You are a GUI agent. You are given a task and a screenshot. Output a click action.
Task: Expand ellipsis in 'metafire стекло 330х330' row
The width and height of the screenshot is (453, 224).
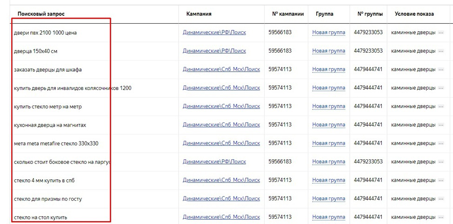[x=441, y=143]
